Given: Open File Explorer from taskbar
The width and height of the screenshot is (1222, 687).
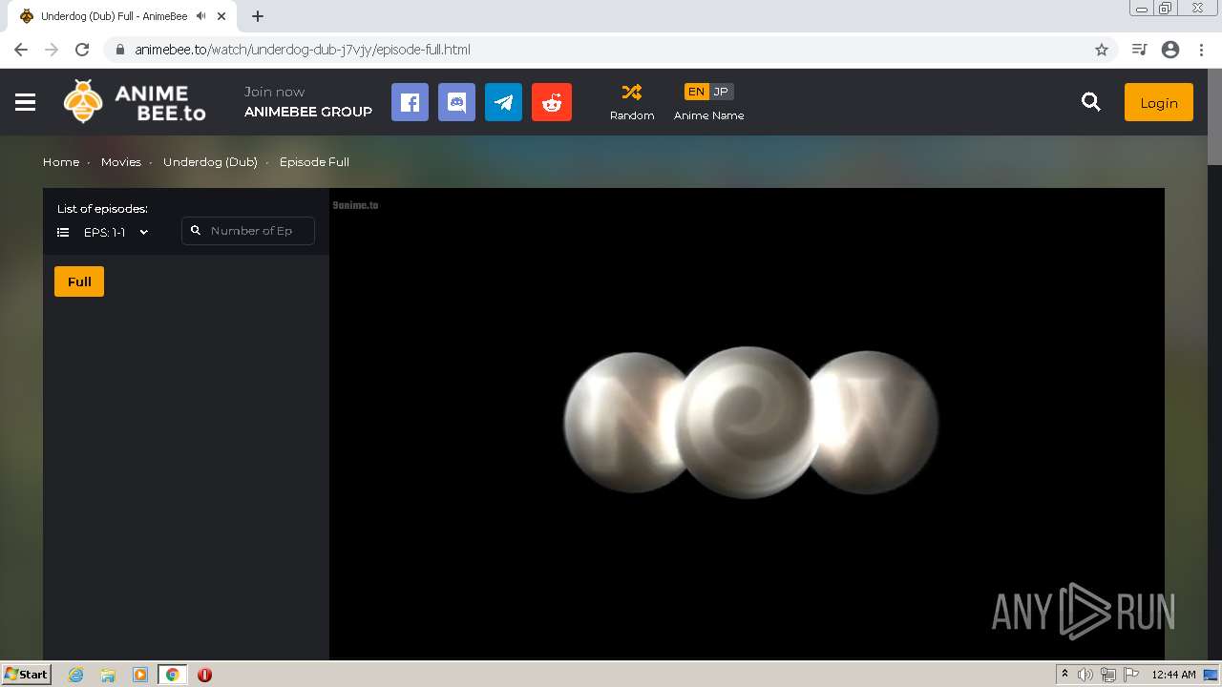Looking at the screenshot, I should tap(108, 675).
